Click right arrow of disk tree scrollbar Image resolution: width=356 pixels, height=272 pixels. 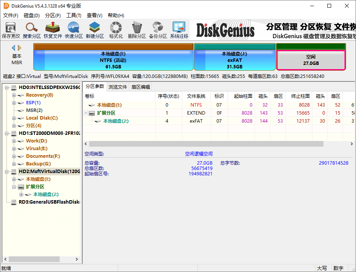click(x=77, y=259)
